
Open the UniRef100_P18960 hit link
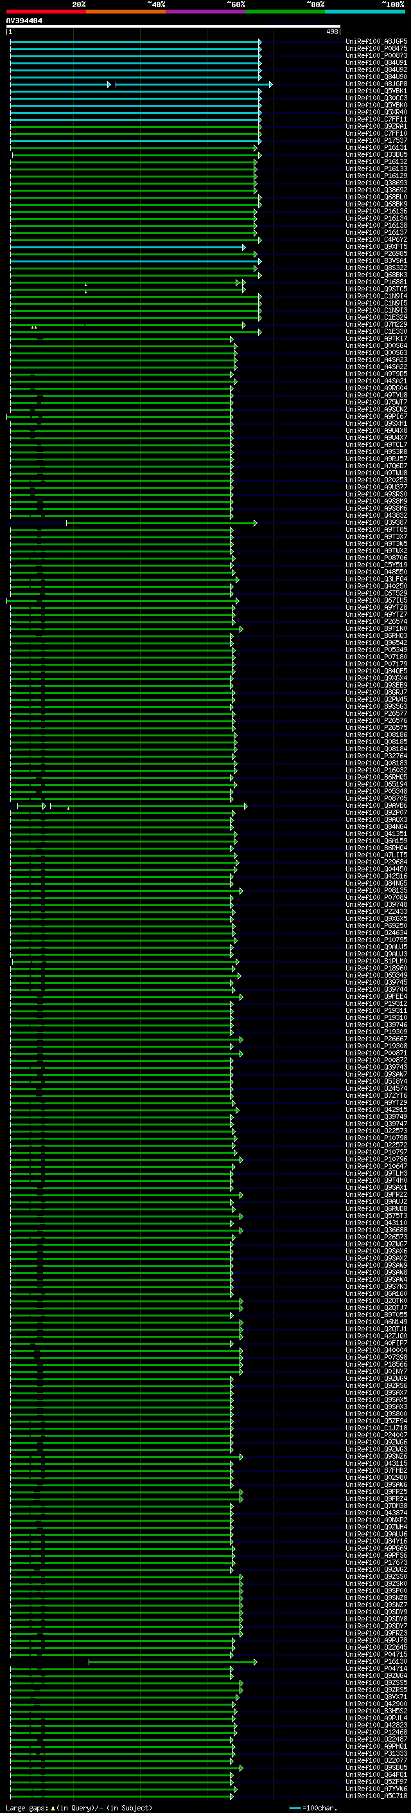[x=376, y=968]
